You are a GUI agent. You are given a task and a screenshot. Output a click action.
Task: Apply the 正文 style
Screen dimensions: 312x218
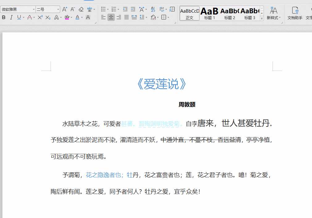pos(189,13)
